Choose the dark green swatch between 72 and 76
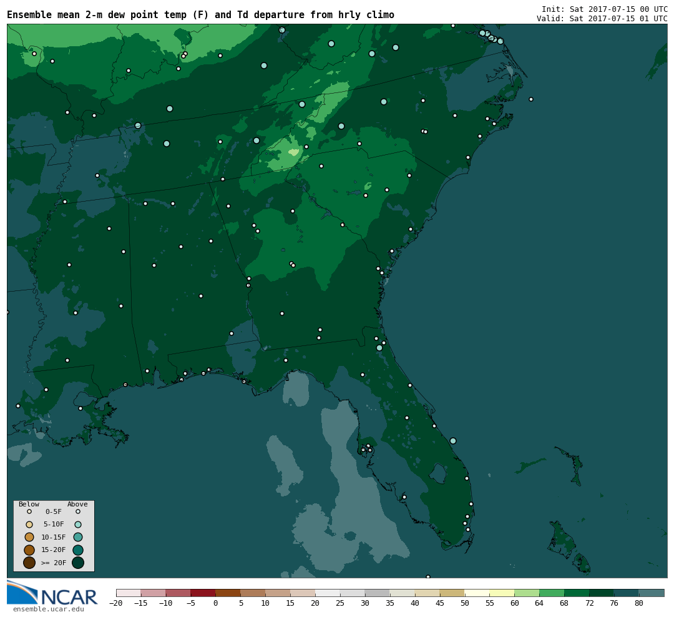Screen dimensions: 674x617 click(602, 593)
